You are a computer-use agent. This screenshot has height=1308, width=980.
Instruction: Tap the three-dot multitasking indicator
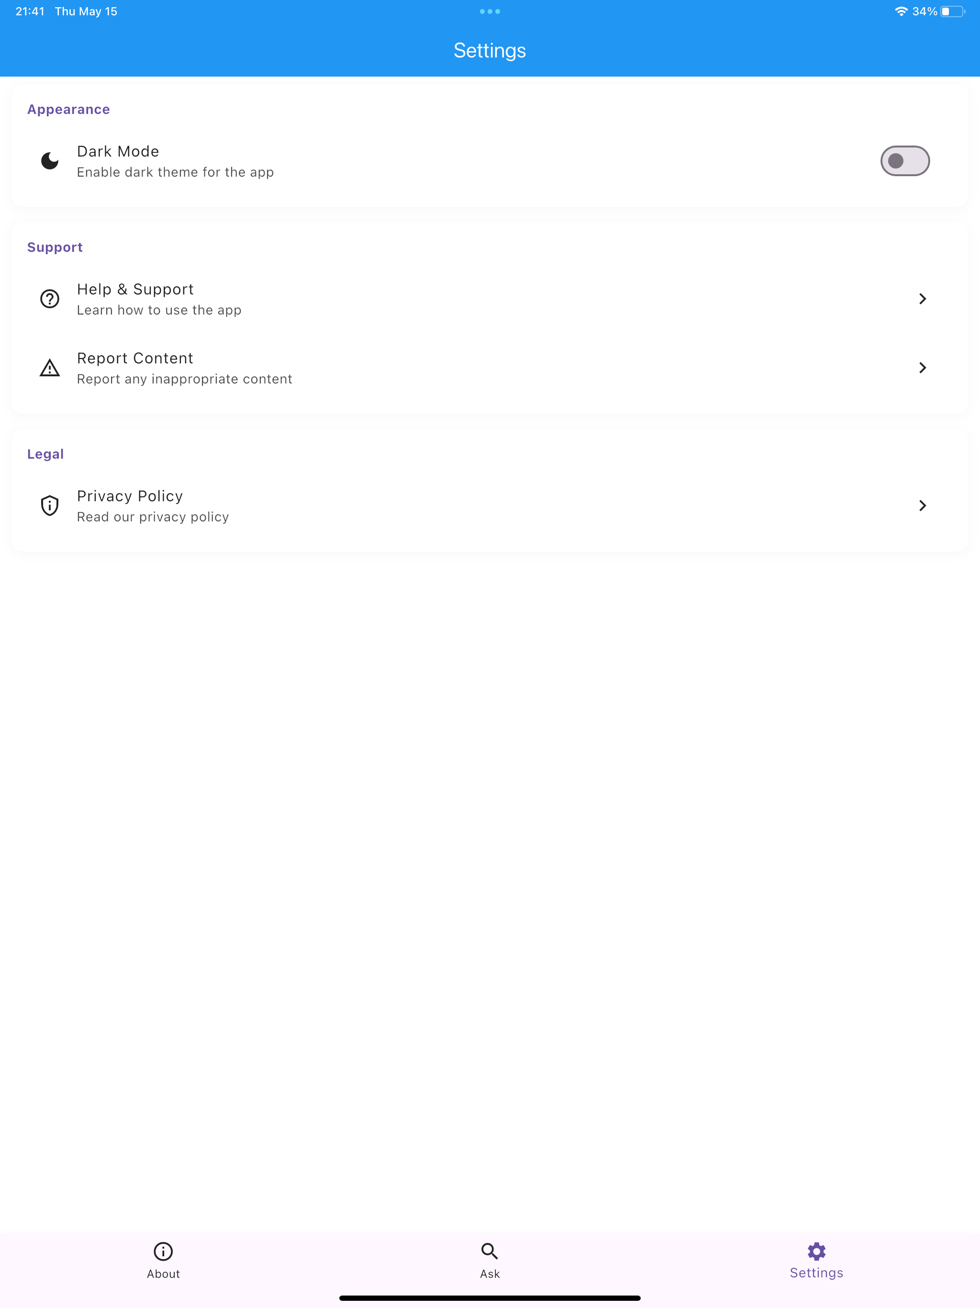[x=490, y=11]
